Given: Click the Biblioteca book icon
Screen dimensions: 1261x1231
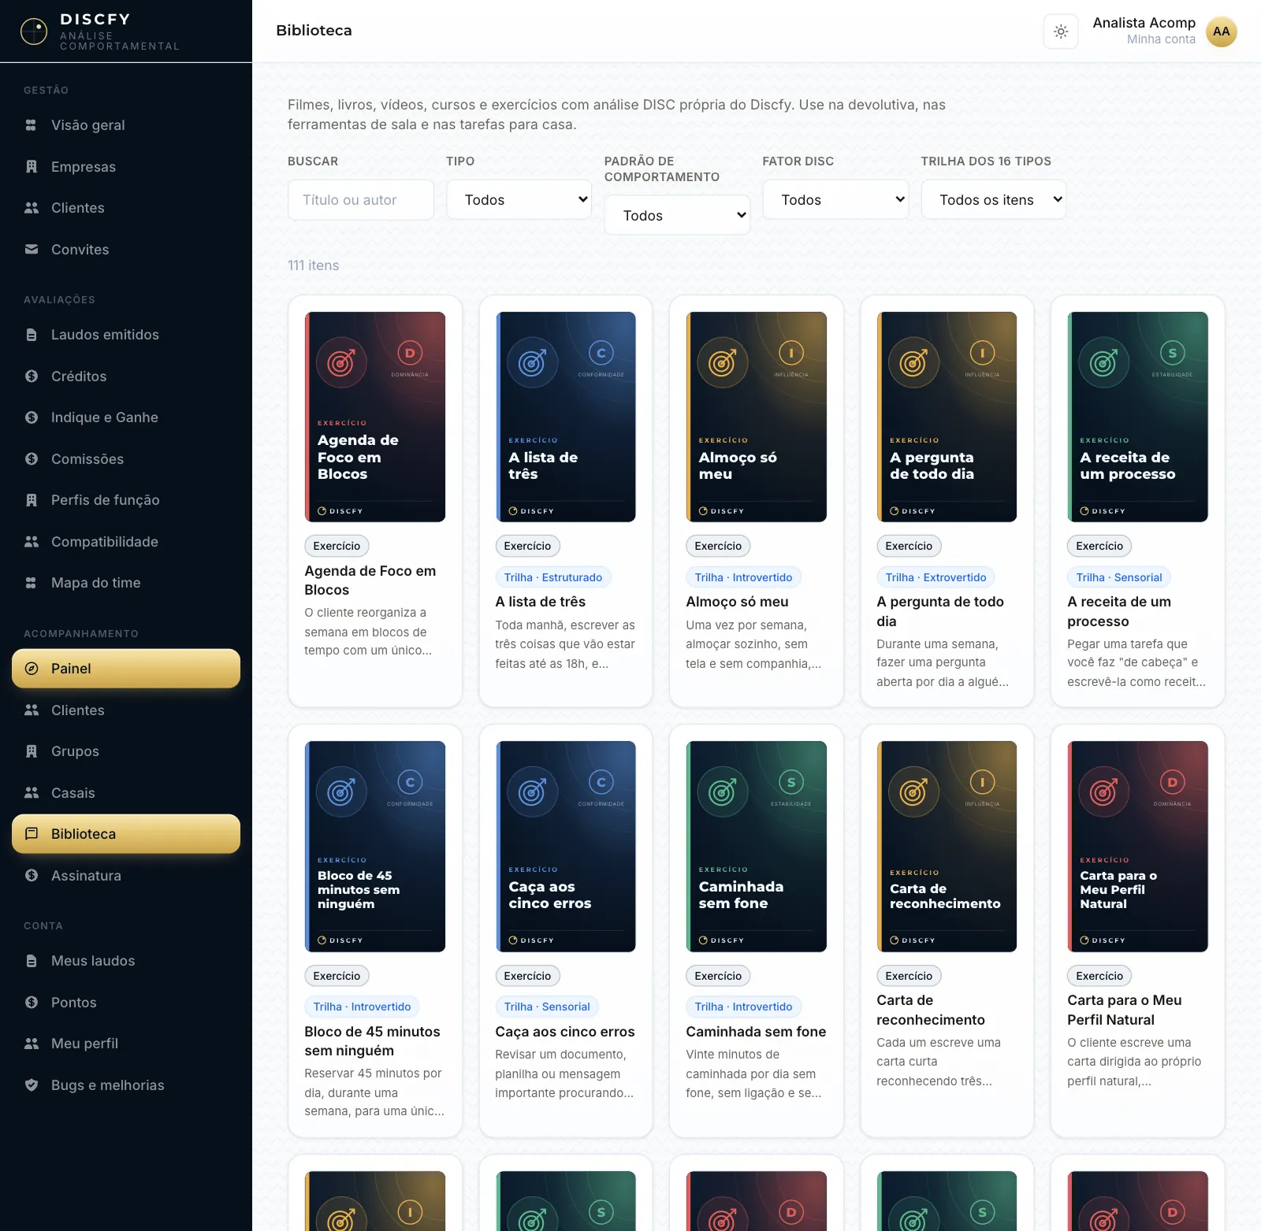Looking at the screenshot, I should 32,834.
